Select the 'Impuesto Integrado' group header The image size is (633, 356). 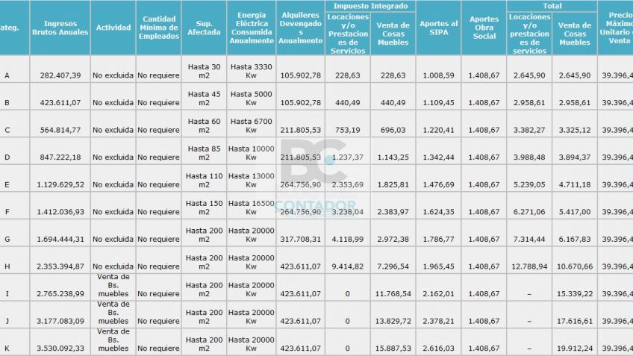point(370,6)
